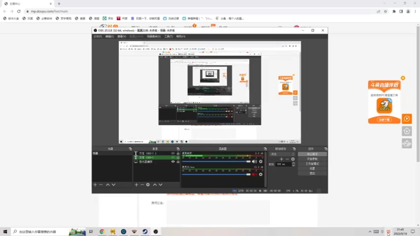Toggle lock on 显示器捕获 source

point(178,162)
